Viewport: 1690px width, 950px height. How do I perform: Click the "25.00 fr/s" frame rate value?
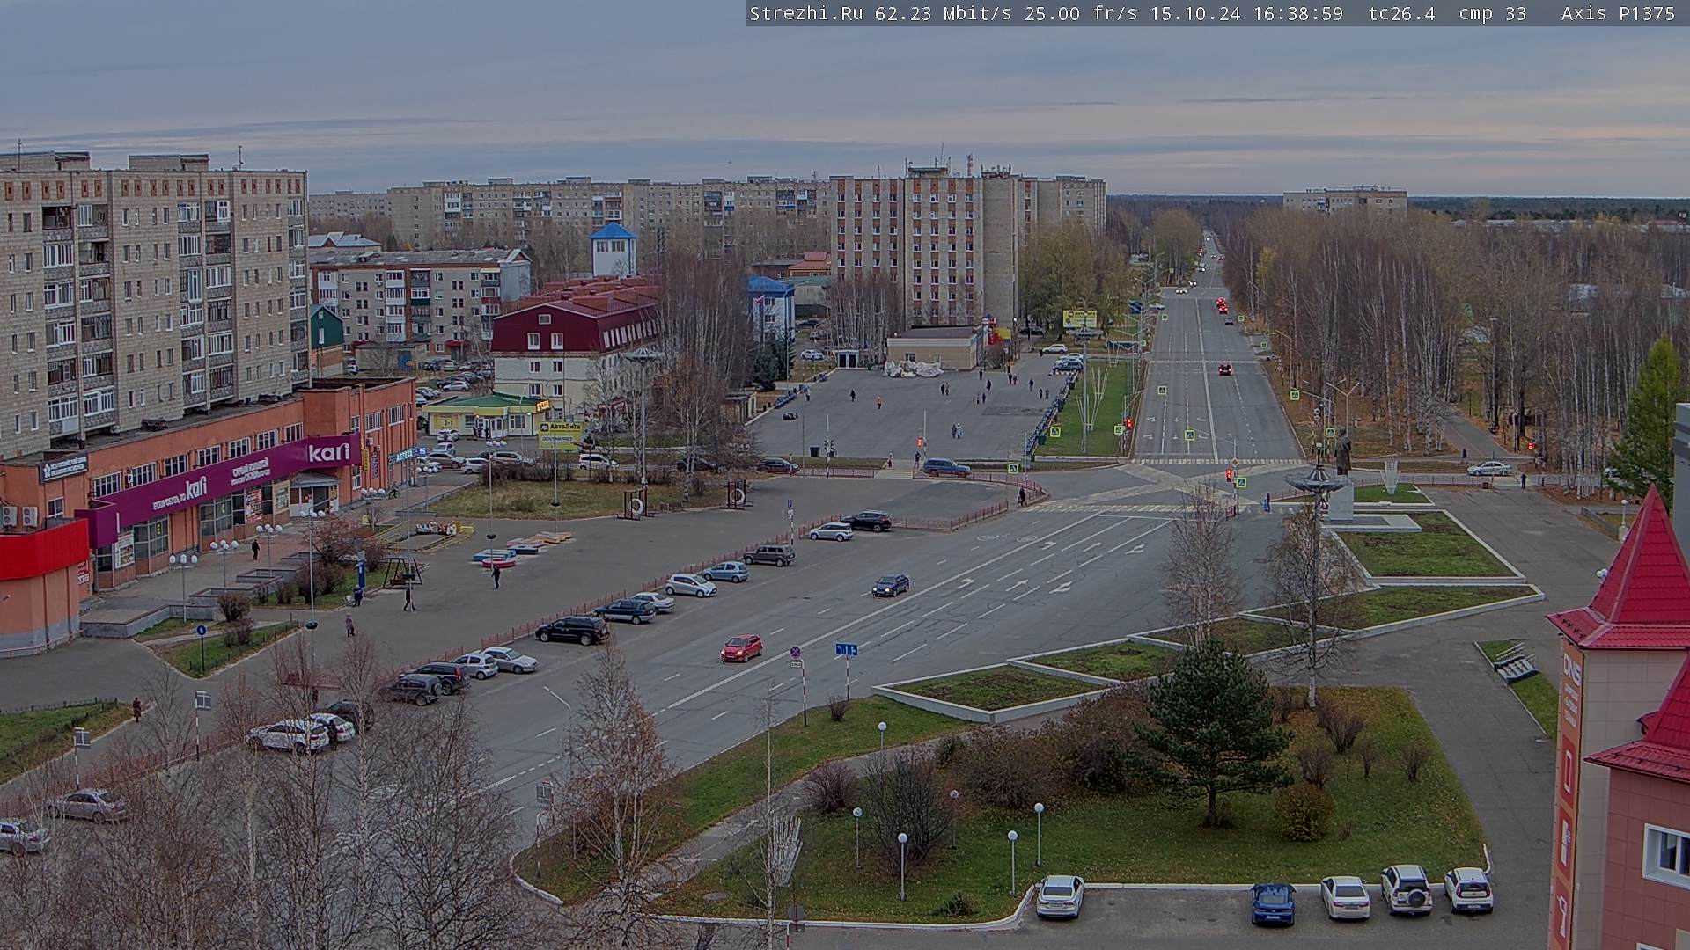point(1079,13)
